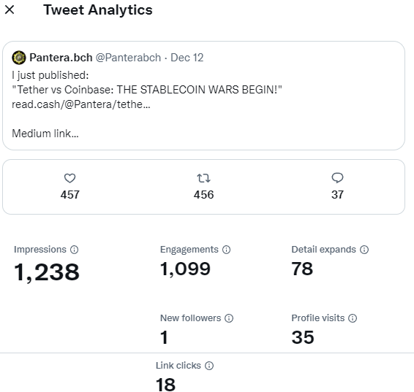Open the Engagements info icon
414x392 pixels.
point(226,250)
